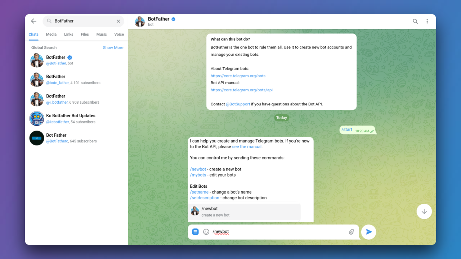Select the /newbot command suggestion
The width and height of the screenshot is (461, 259).
click(x=244, y=212)
